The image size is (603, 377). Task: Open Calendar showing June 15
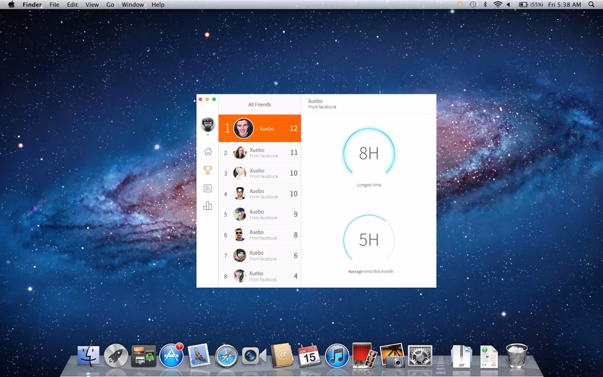pyautogui.click(x=309, y=356)
